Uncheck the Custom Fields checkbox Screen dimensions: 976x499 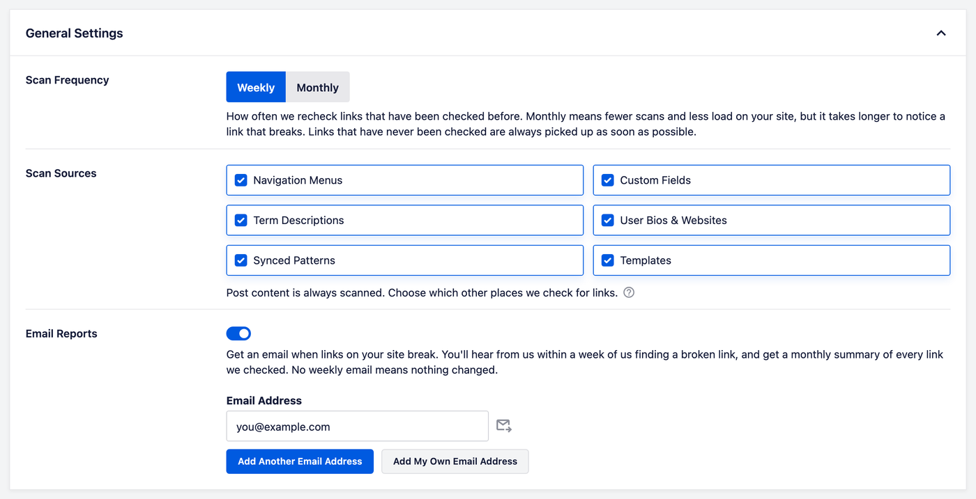click(608, 180)
